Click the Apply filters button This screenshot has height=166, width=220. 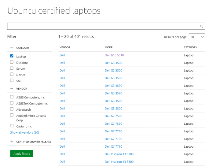22,154
